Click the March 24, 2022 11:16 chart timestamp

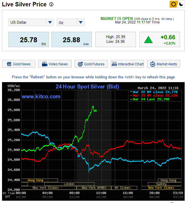pos(158,88)
